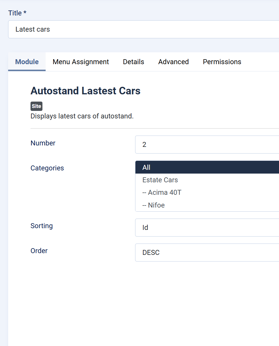Click the Categories field label
This screenshot has height=346, width=279.
pyautogui.click(x=47, y=168)
